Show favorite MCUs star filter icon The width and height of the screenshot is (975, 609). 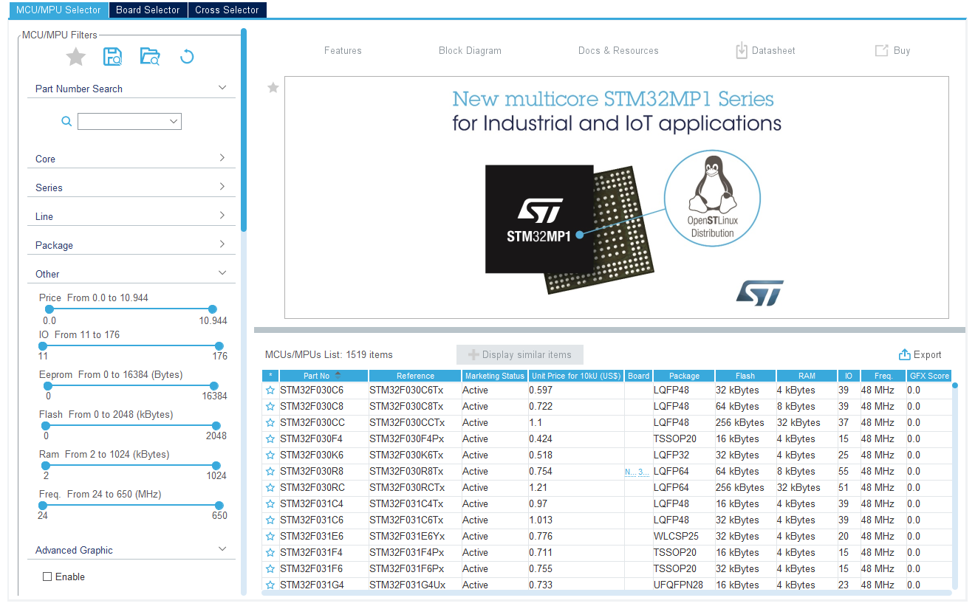pos(75,57)
